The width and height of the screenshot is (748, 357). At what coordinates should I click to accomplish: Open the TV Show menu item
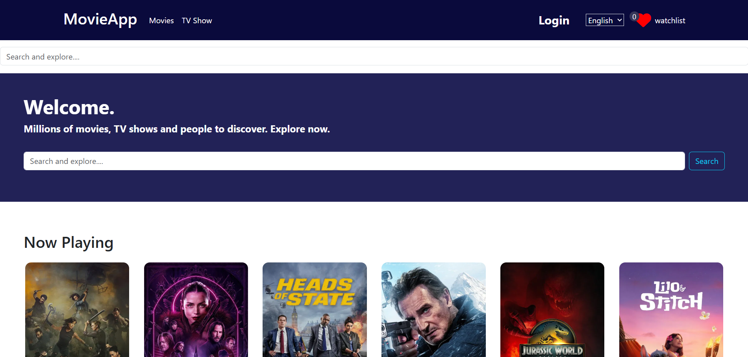pos(197,20)
